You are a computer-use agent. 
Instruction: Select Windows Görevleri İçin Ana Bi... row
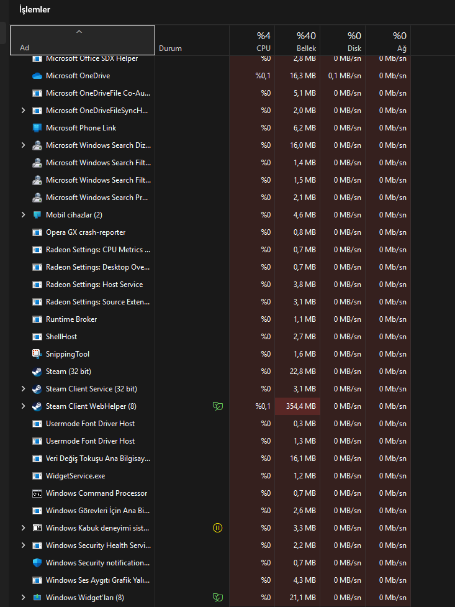coord(210,511)
